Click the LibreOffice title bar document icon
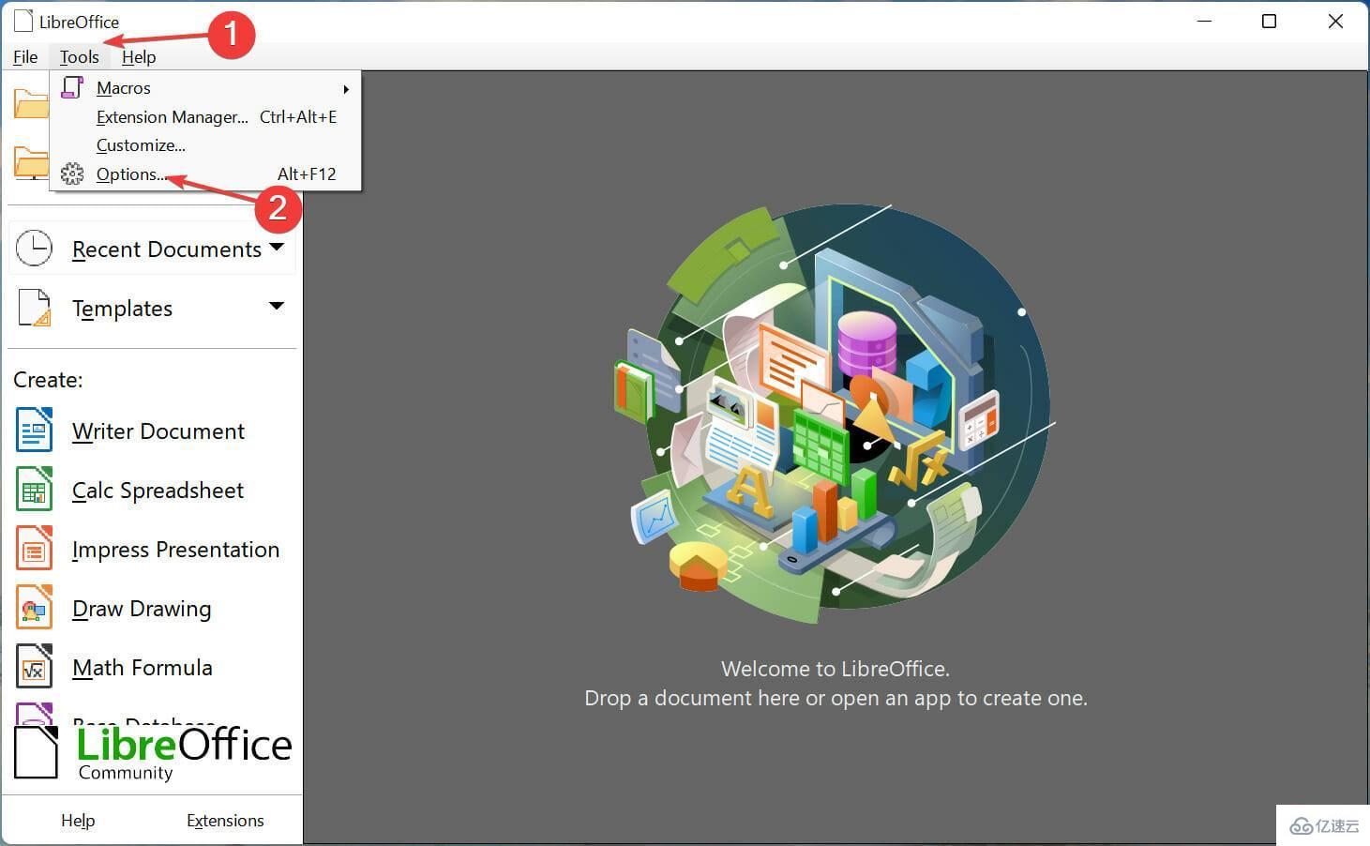 pos(23,21)
